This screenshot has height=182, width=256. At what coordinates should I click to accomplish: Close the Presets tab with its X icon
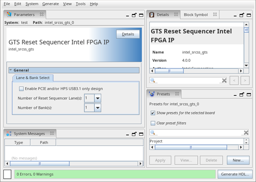[177, 94]
